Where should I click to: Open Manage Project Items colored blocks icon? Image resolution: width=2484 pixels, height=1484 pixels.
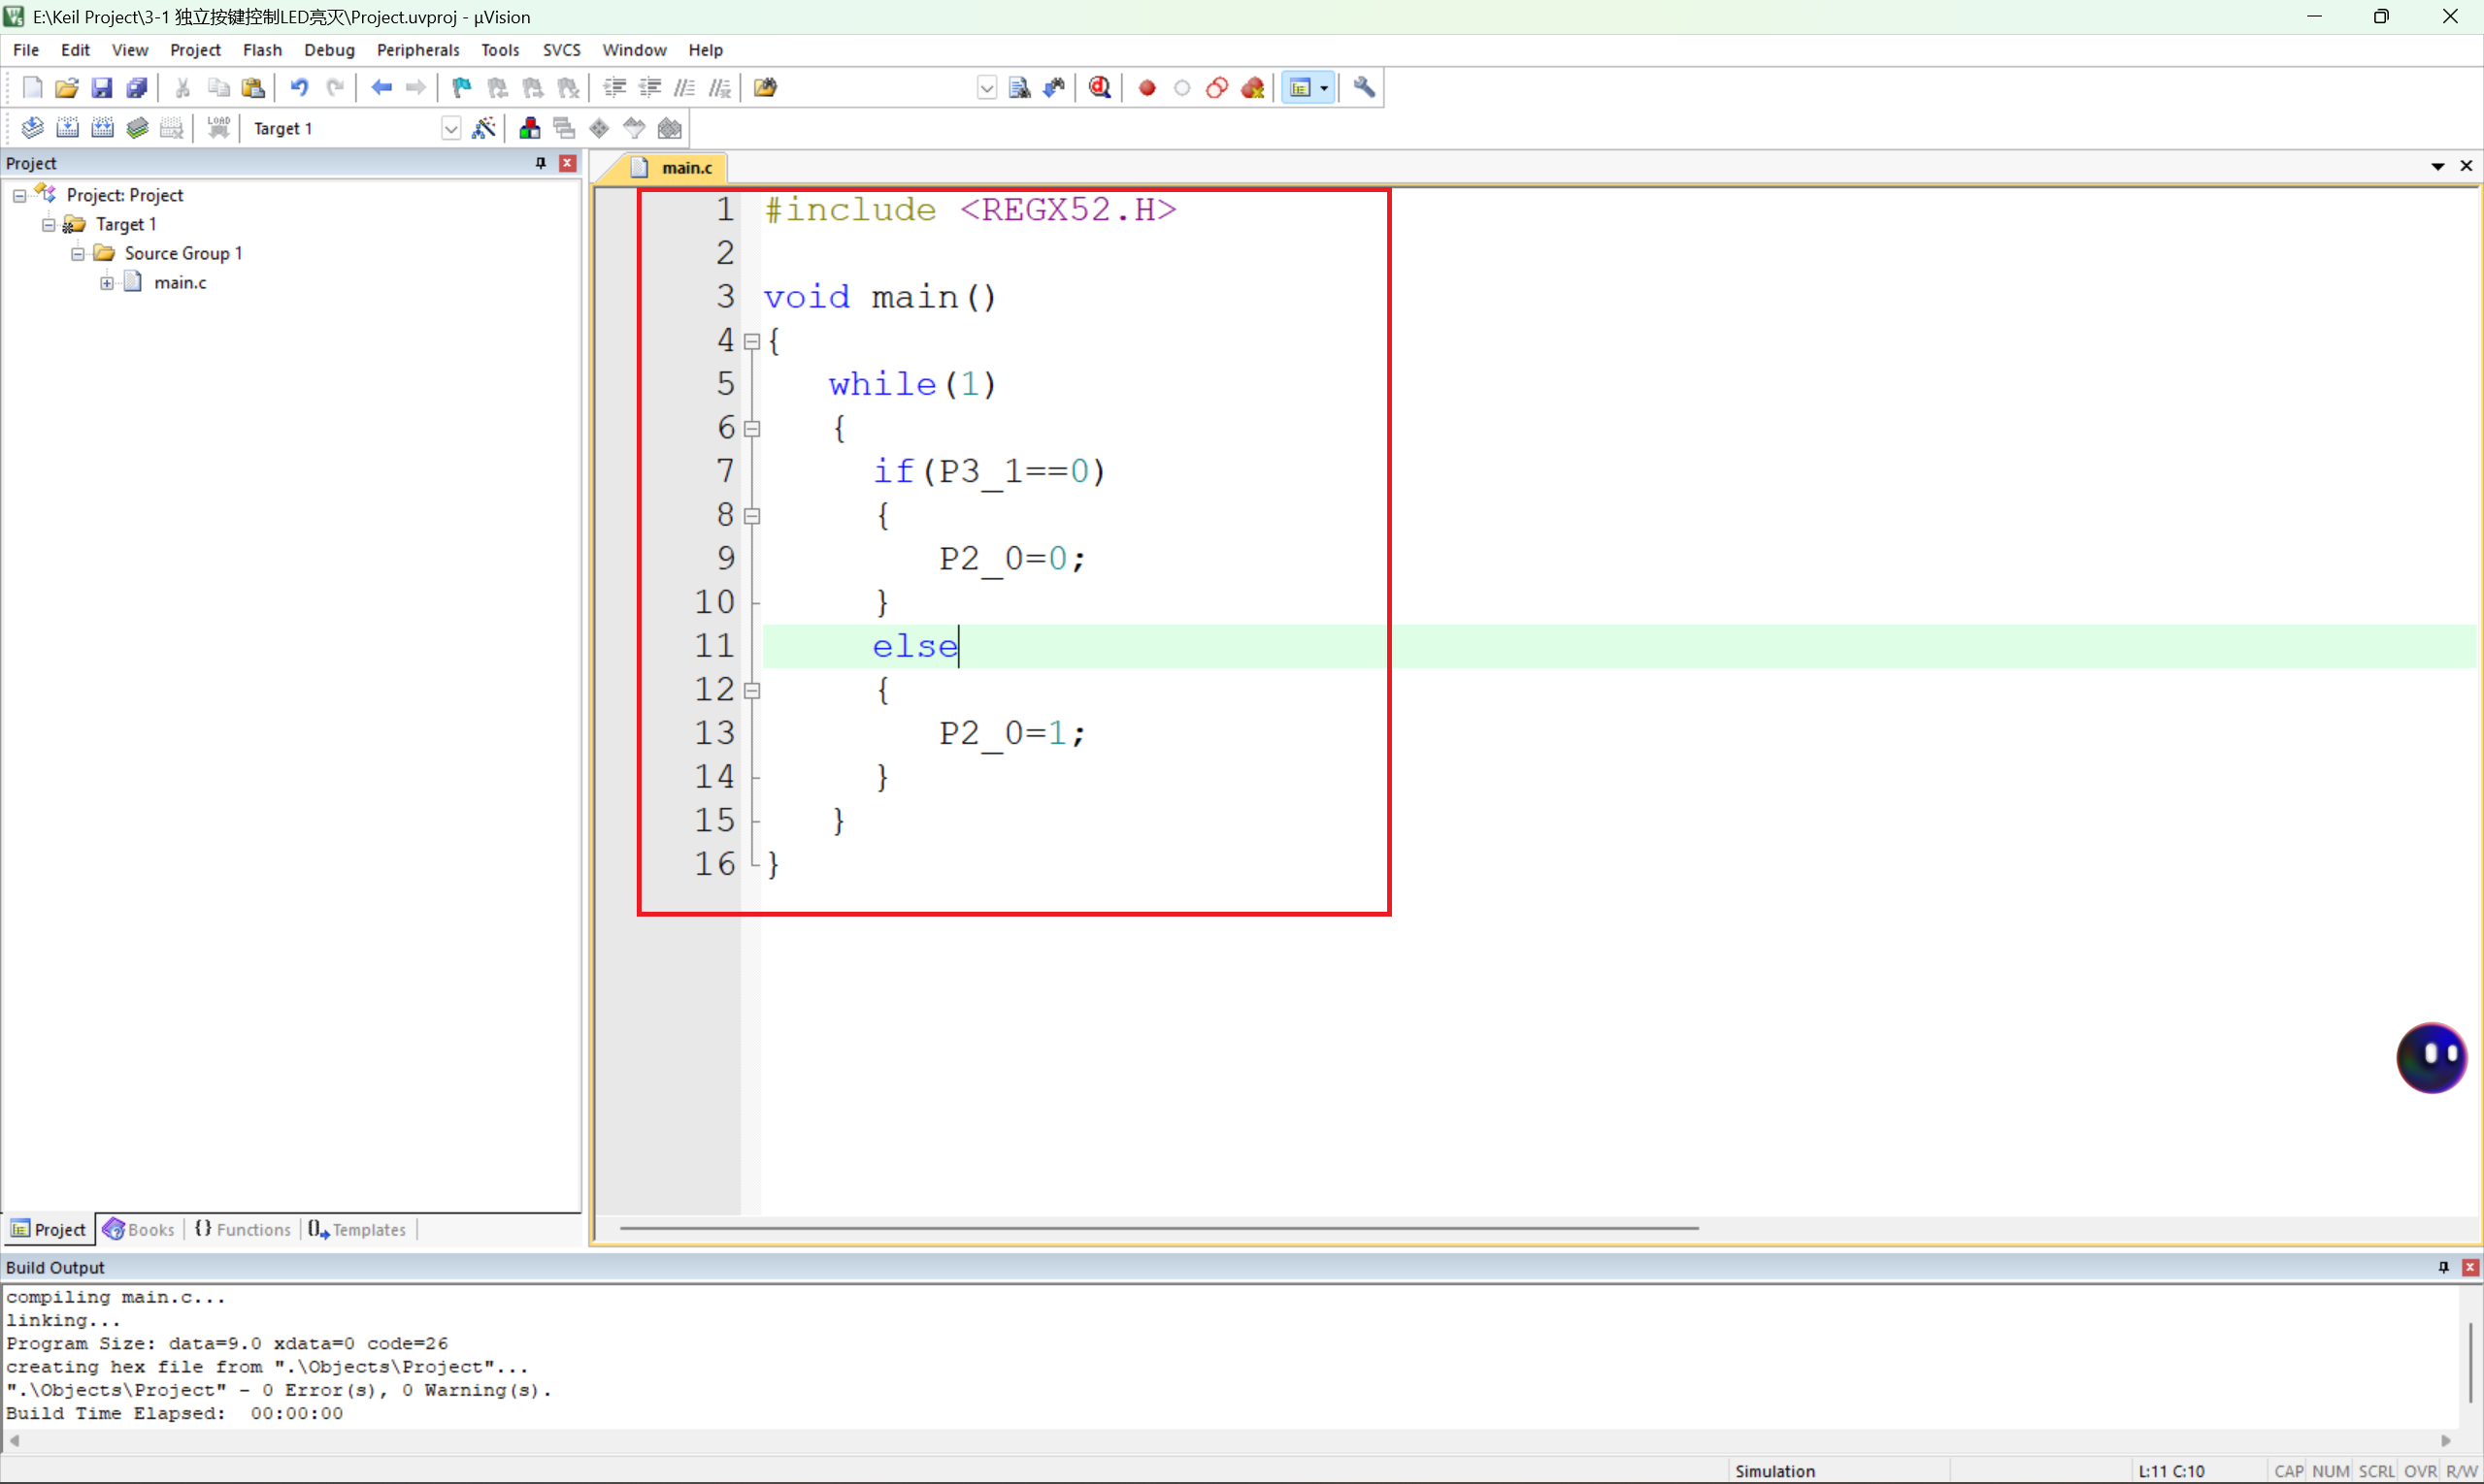[x=529, y=128]
